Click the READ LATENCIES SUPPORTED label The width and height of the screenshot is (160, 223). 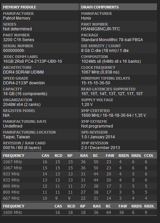coord(108,89)
